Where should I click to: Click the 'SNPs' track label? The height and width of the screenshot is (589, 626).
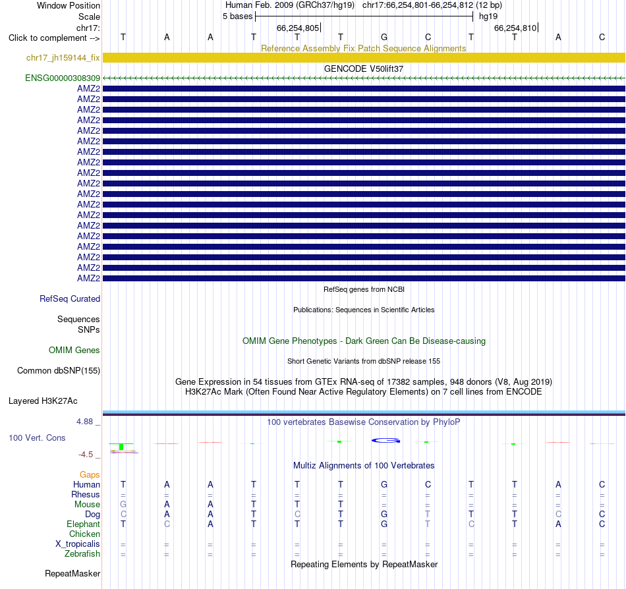pyautogui.click(x=89, y=329)
